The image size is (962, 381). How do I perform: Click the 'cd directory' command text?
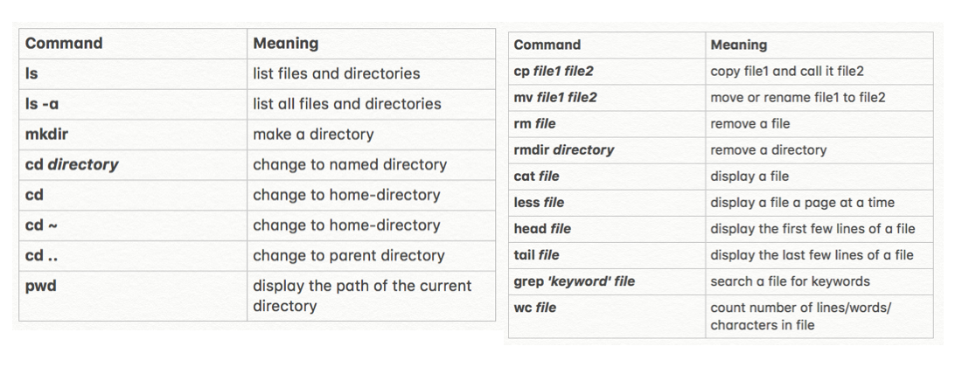click(72, 165)
